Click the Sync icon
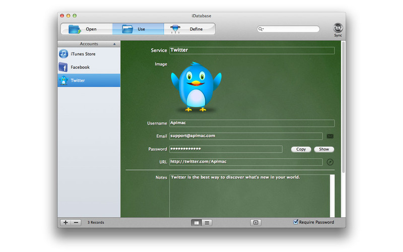Viewport: 403px width, 252px height. 338,28
